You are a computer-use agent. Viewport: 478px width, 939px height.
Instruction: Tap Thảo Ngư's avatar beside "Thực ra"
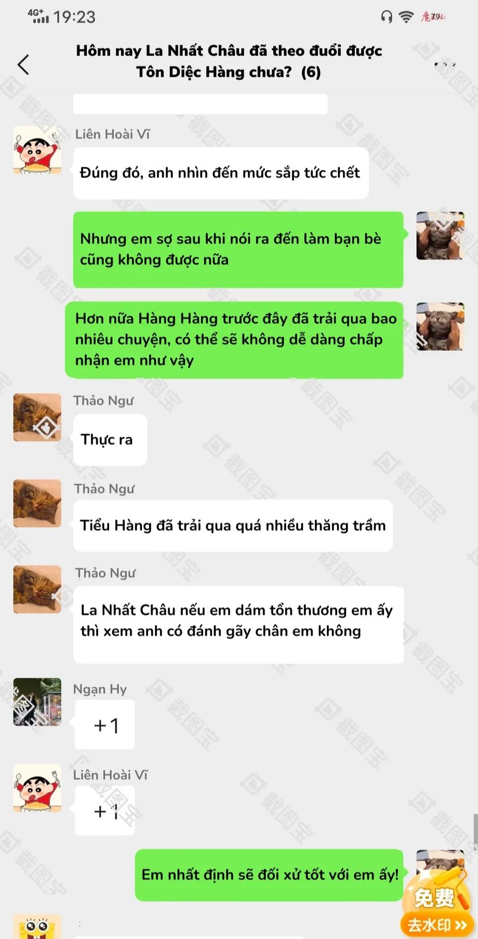coord(37,418)
